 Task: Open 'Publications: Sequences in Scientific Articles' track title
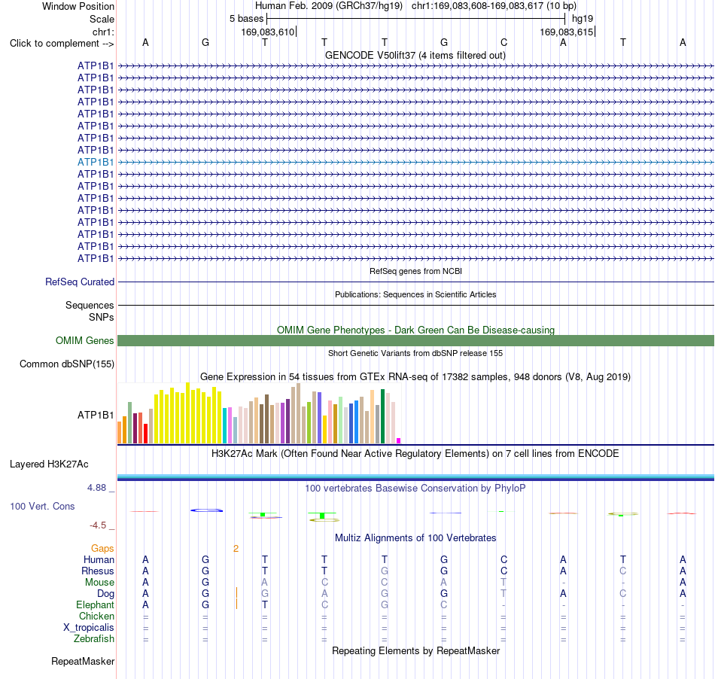tap(415, 294)
